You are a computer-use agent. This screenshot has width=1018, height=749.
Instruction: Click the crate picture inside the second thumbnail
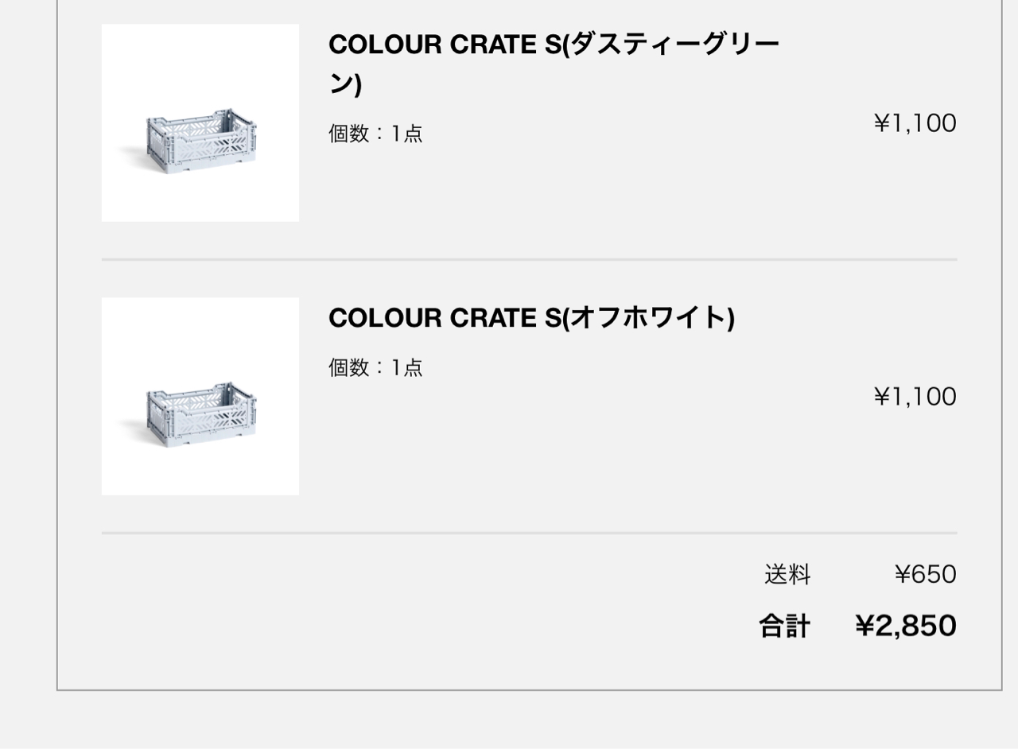[188, 417]
